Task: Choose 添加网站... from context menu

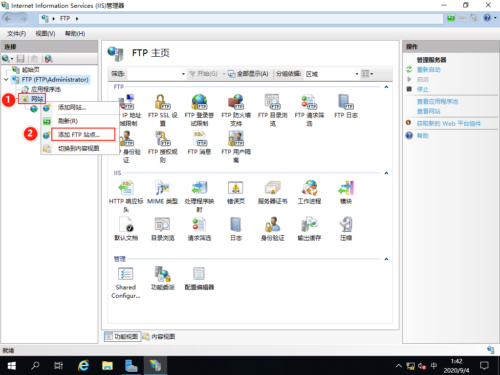Action: point(80,108)
